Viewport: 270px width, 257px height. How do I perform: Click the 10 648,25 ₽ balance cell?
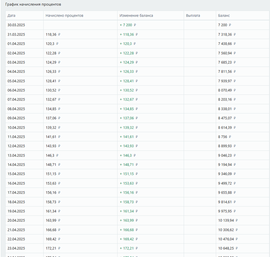tap(228, 248)
